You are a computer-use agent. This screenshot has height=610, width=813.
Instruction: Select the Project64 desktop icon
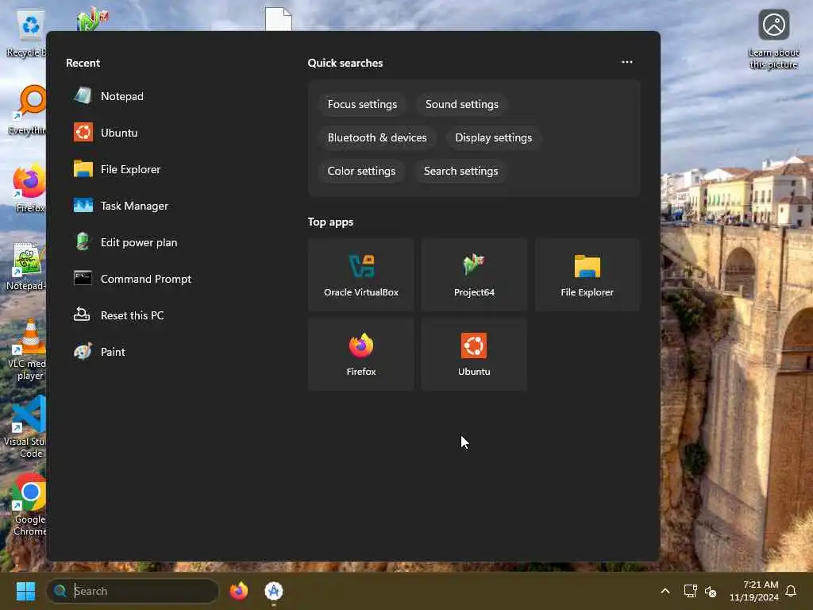[x=92, y=19]
